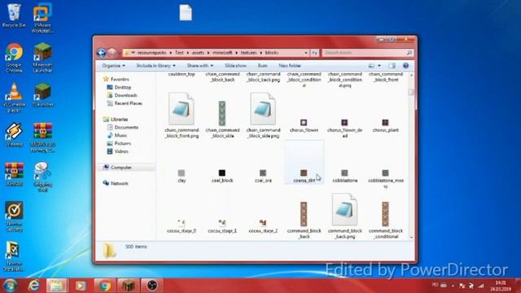Select the cobblestone_mossy texture file

(385, 179)
